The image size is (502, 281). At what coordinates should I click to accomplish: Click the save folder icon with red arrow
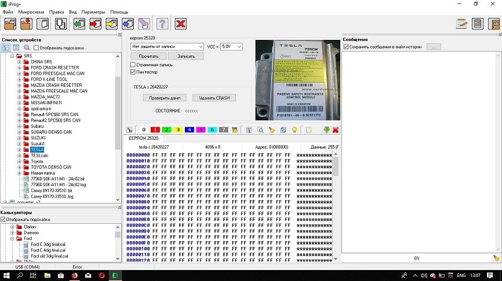[x=26, y=24]
